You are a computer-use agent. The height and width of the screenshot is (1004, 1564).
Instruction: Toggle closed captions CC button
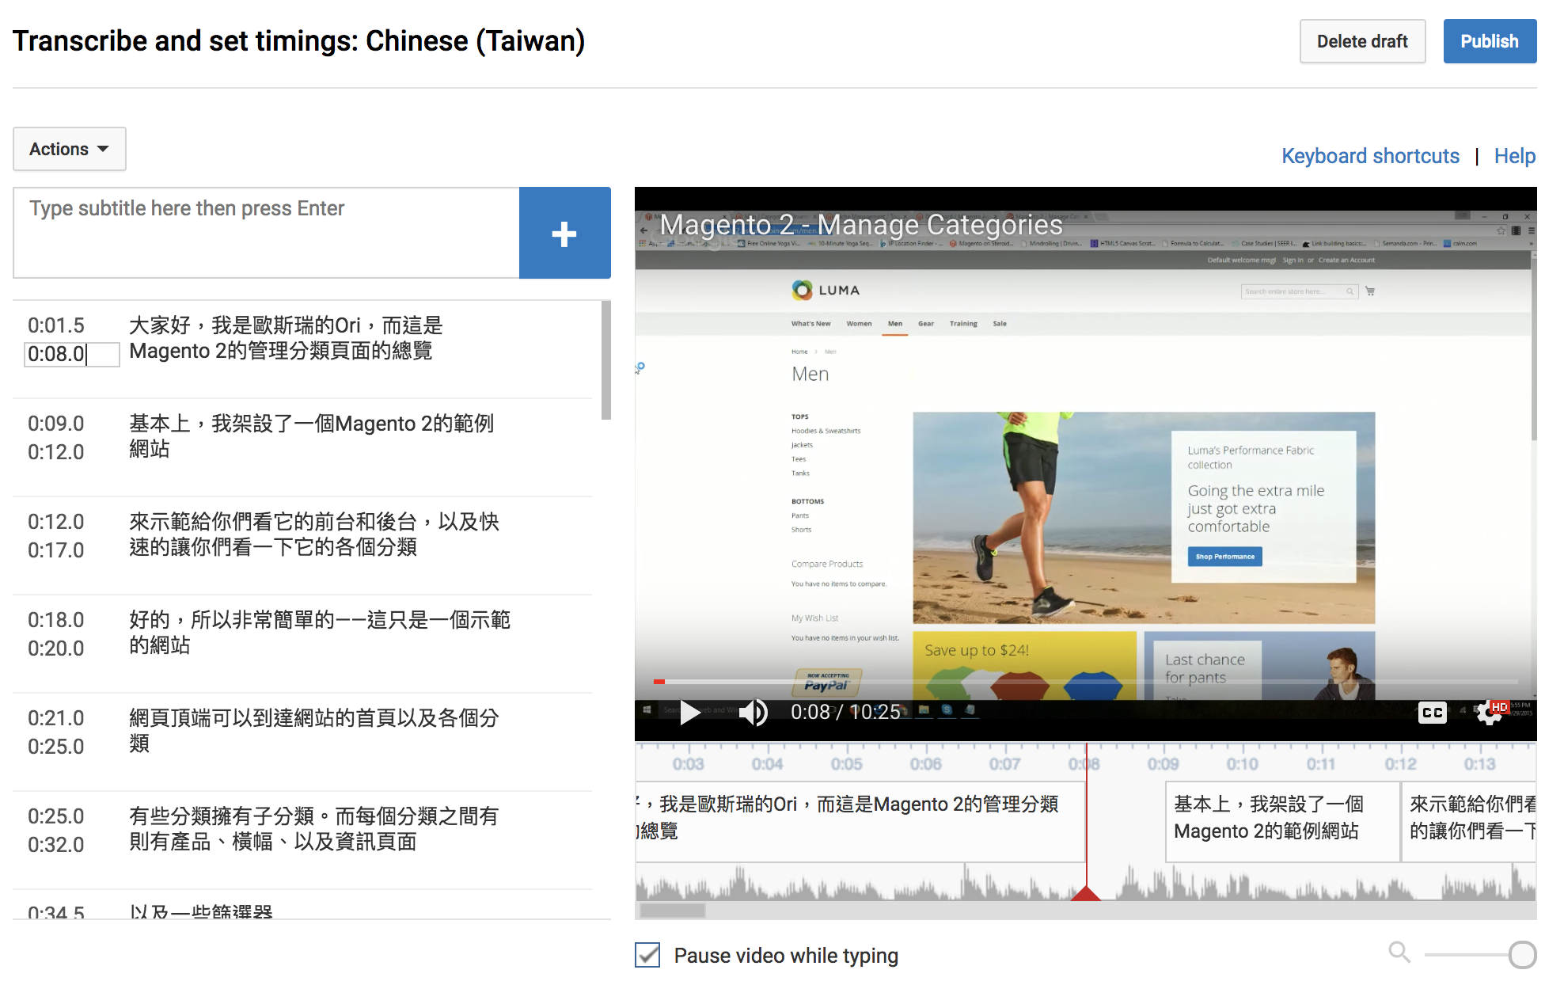click(x=1432, y=713)
